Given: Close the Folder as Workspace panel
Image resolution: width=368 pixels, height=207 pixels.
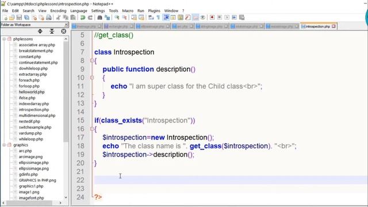Looking at the screenshot, I should [66, 25].
